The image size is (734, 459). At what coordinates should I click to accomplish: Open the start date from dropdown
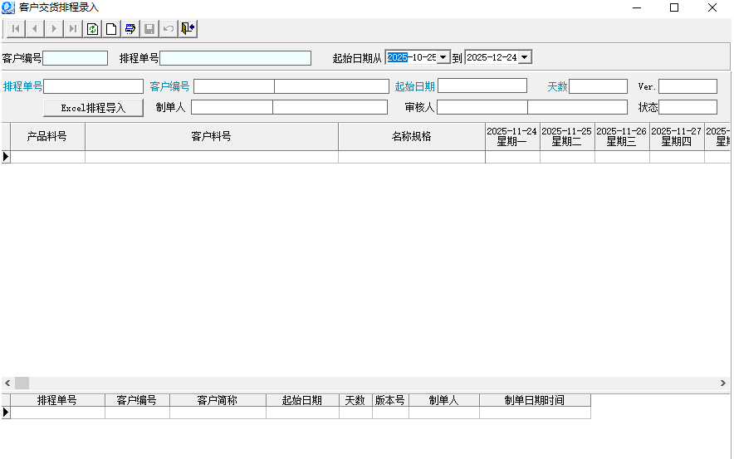tap(443, 58)
